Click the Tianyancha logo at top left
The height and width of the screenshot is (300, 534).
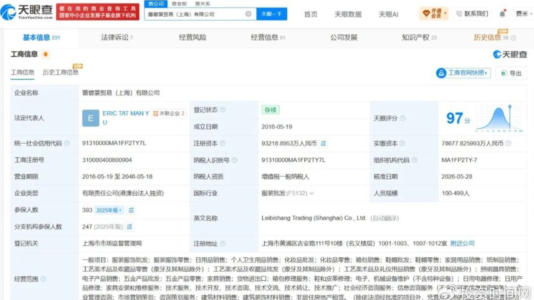pyautogui.click(x=27, y=12)
